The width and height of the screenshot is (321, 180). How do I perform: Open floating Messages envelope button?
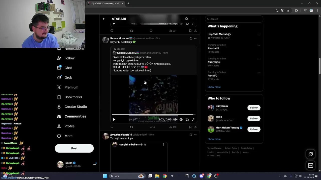click(310, 165)
